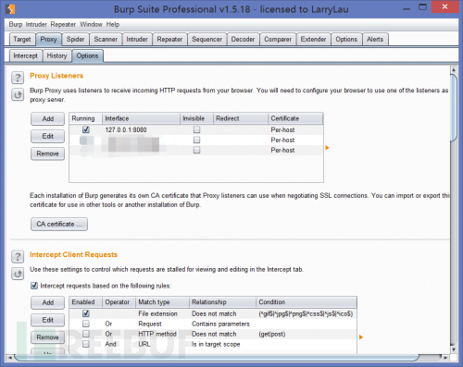The height and width of the screenshot is (367, 463).
Task: Click the Redirect column header
Action: tap(241, 118)
